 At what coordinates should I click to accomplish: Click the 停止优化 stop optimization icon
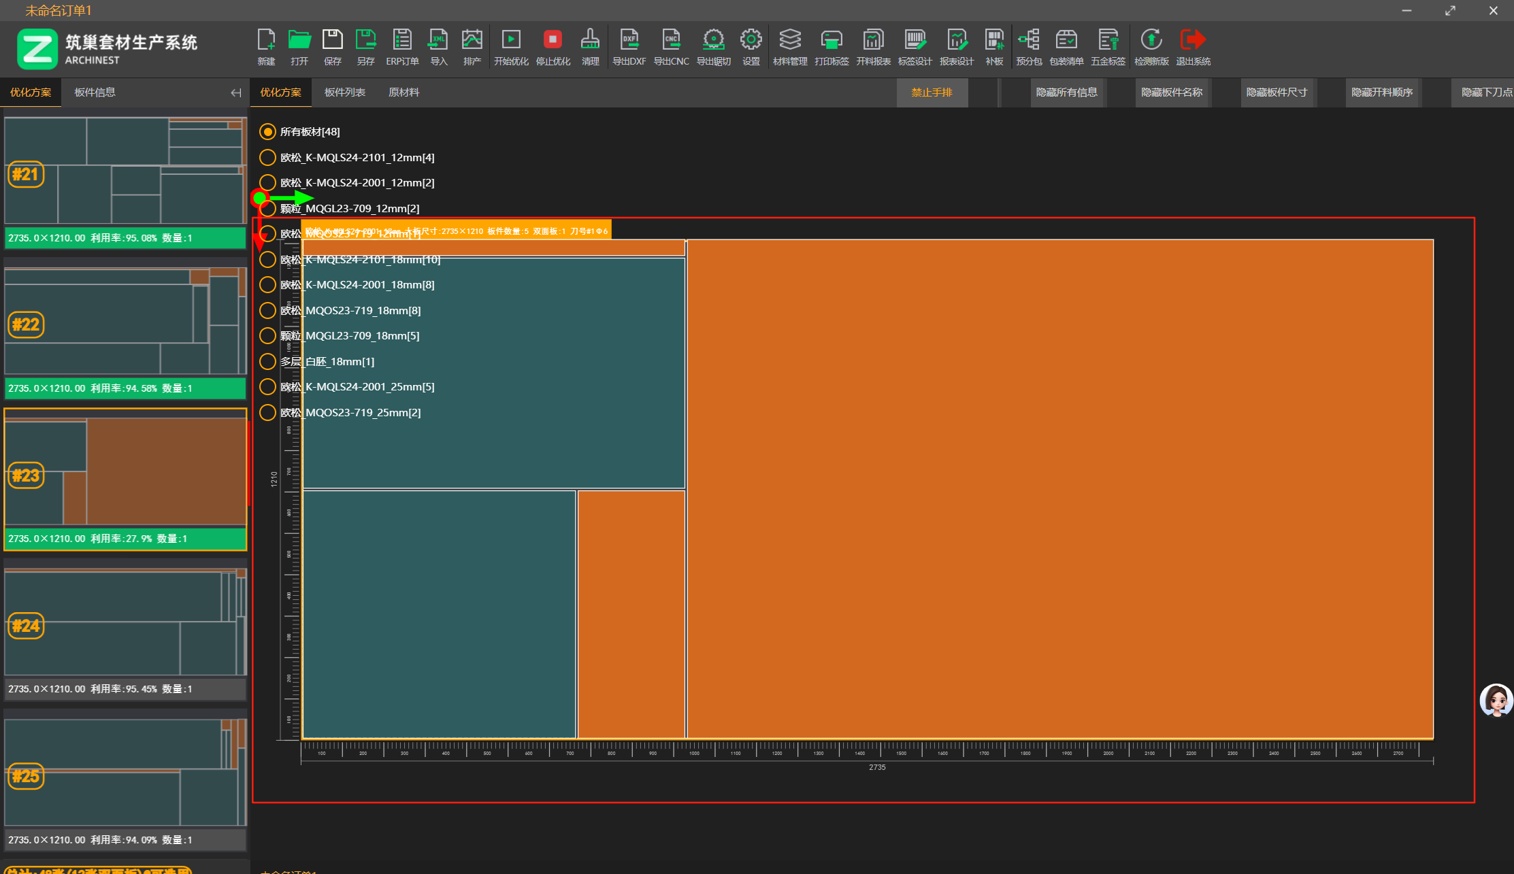point(553,46)
